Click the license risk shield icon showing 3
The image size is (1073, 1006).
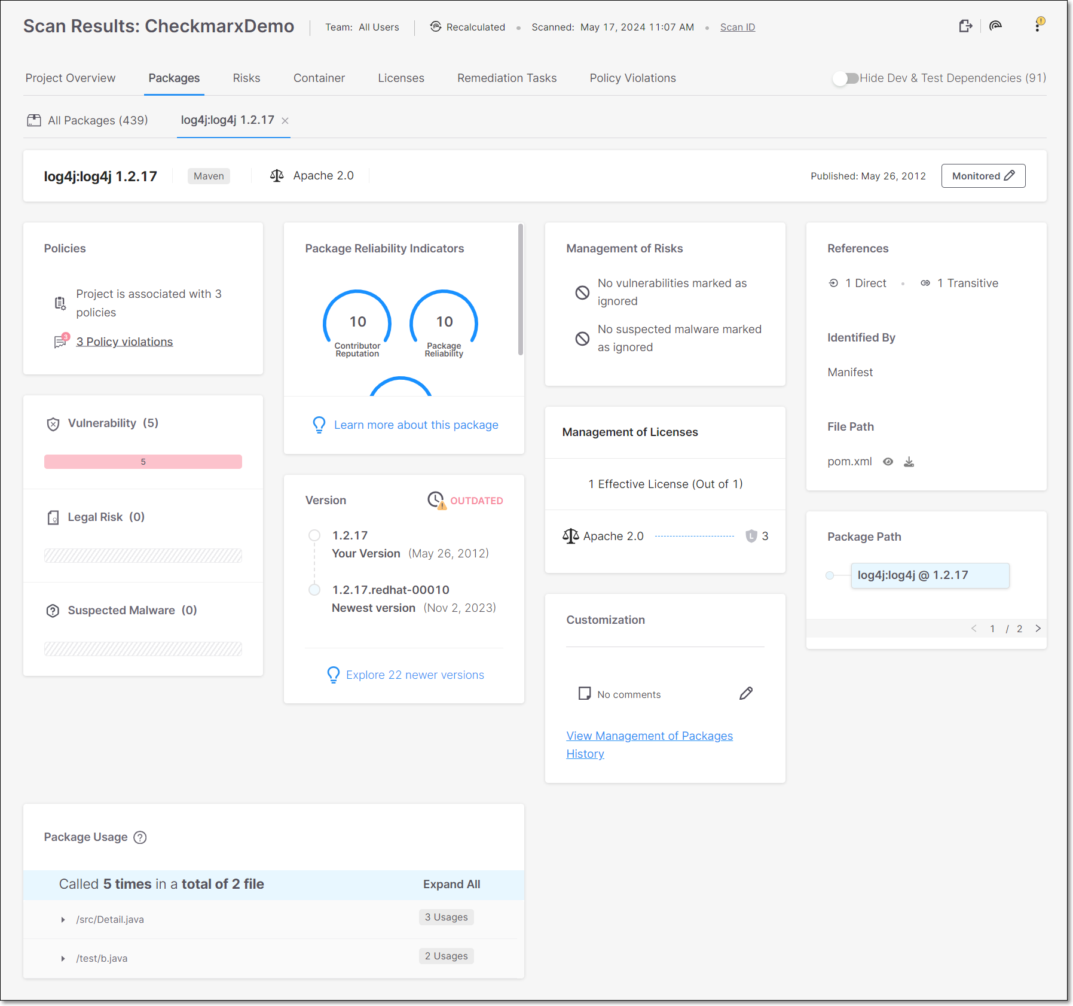pyautogui.click(x=751, y=536)
